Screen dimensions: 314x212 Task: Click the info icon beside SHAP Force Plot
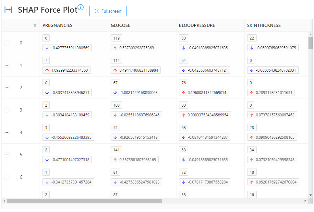pyautogui.click(x=81, y=7)
